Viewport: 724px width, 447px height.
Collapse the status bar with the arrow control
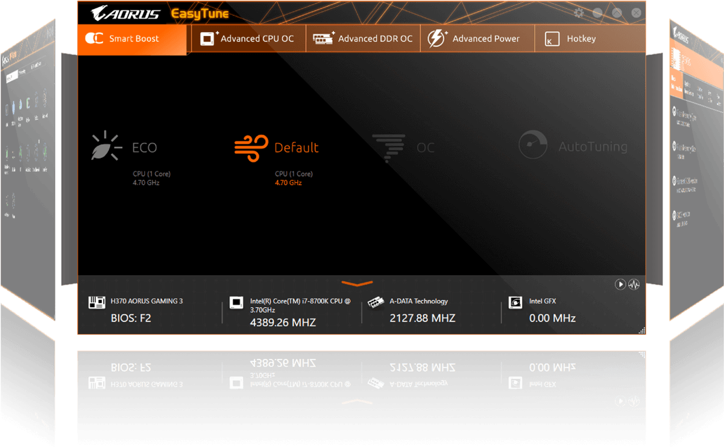(x=357, y=283)
